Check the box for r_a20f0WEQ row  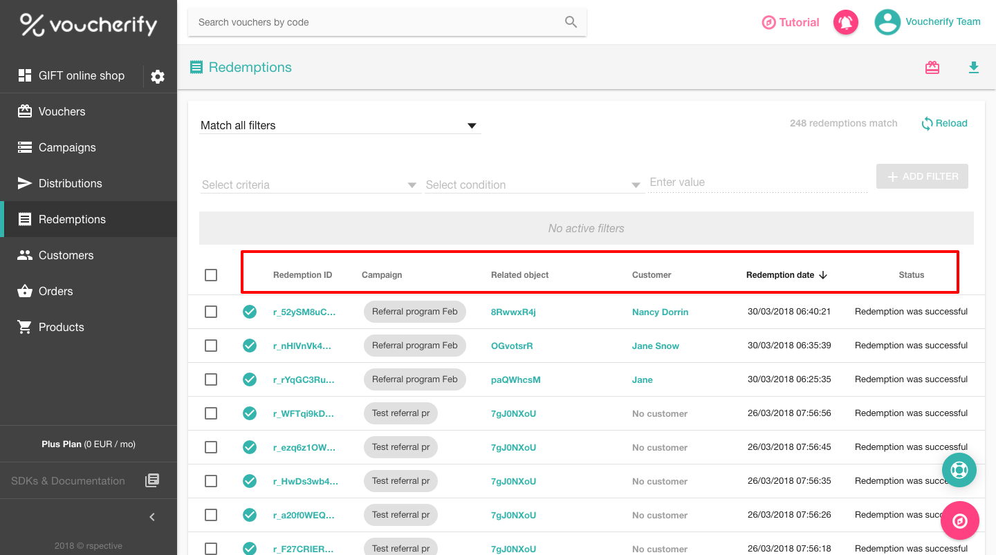211,515
